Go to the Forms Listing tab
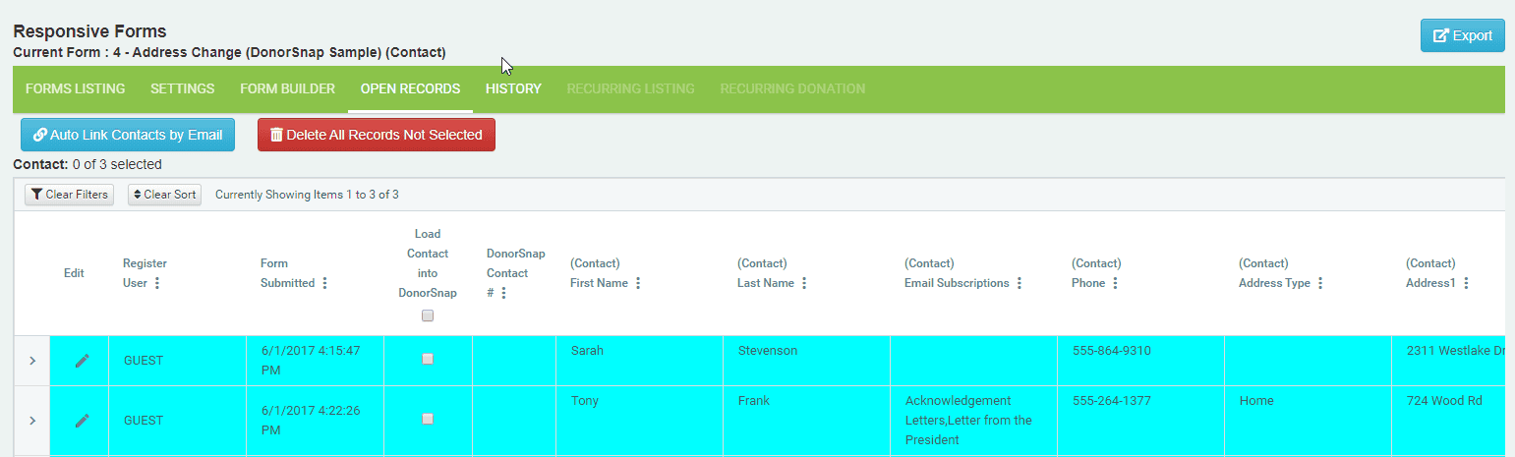Viewport: 1515px width, 457px height. [75, 88]
